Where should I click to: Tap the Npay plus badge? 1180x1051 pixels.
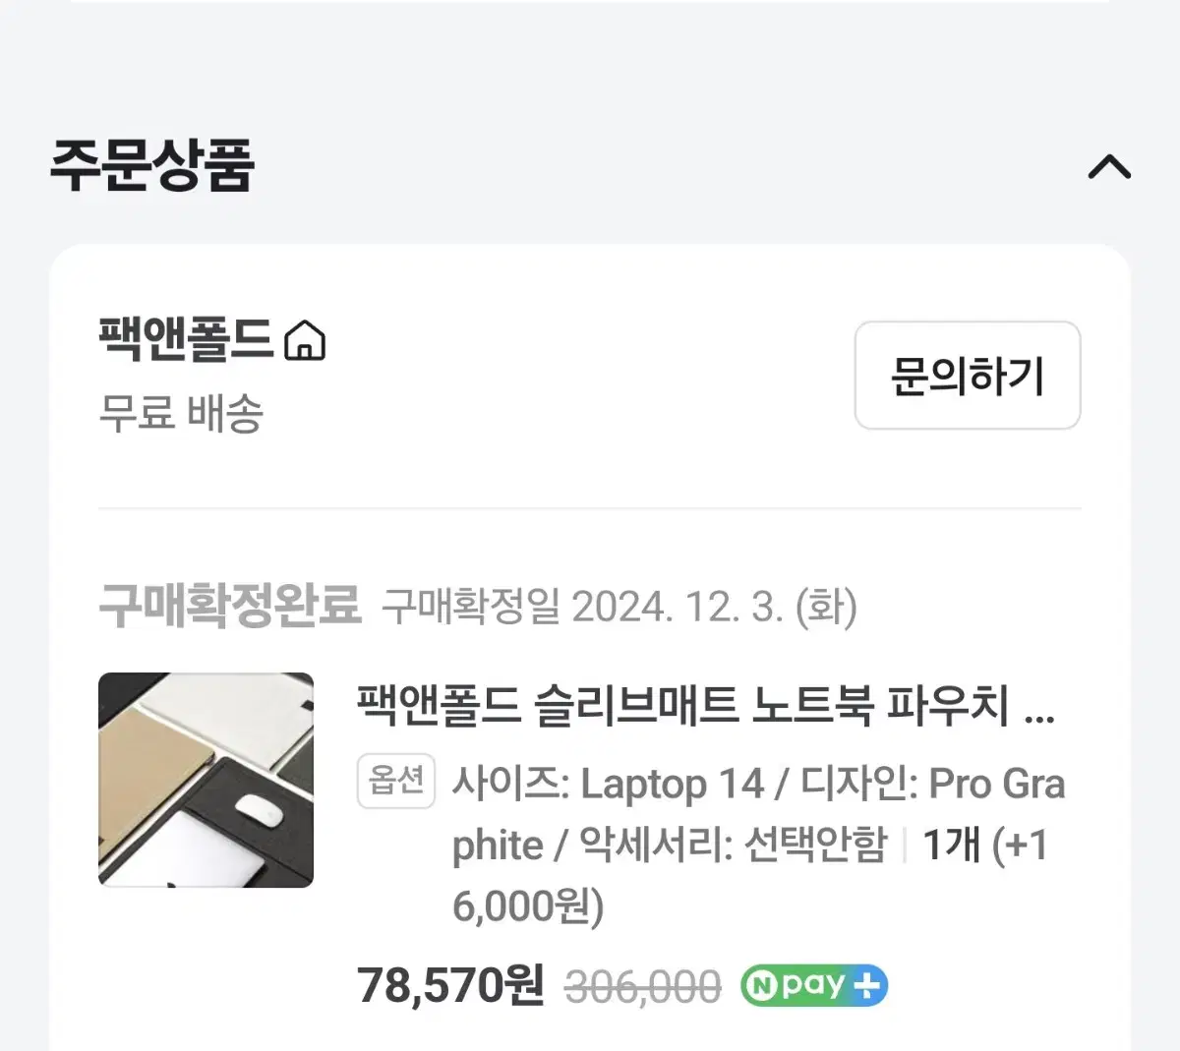click(x=814, y=985)
